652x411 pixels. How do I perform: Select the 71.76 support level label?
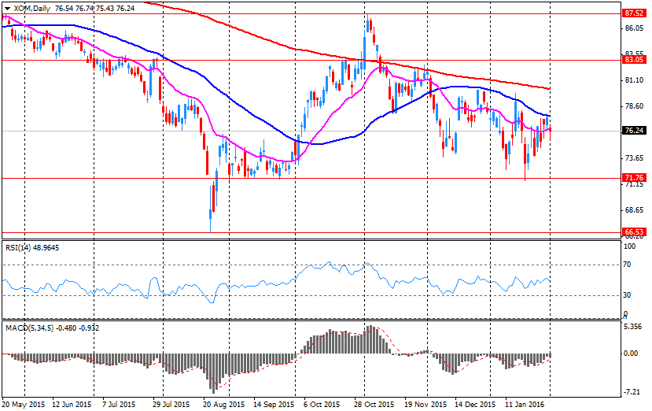[634, 178]
